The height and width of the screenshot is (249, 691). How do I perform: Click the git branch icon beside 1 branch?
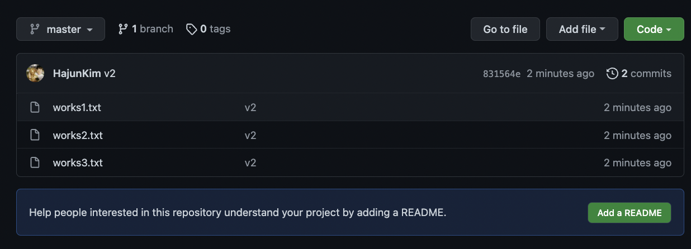point(123,29)
